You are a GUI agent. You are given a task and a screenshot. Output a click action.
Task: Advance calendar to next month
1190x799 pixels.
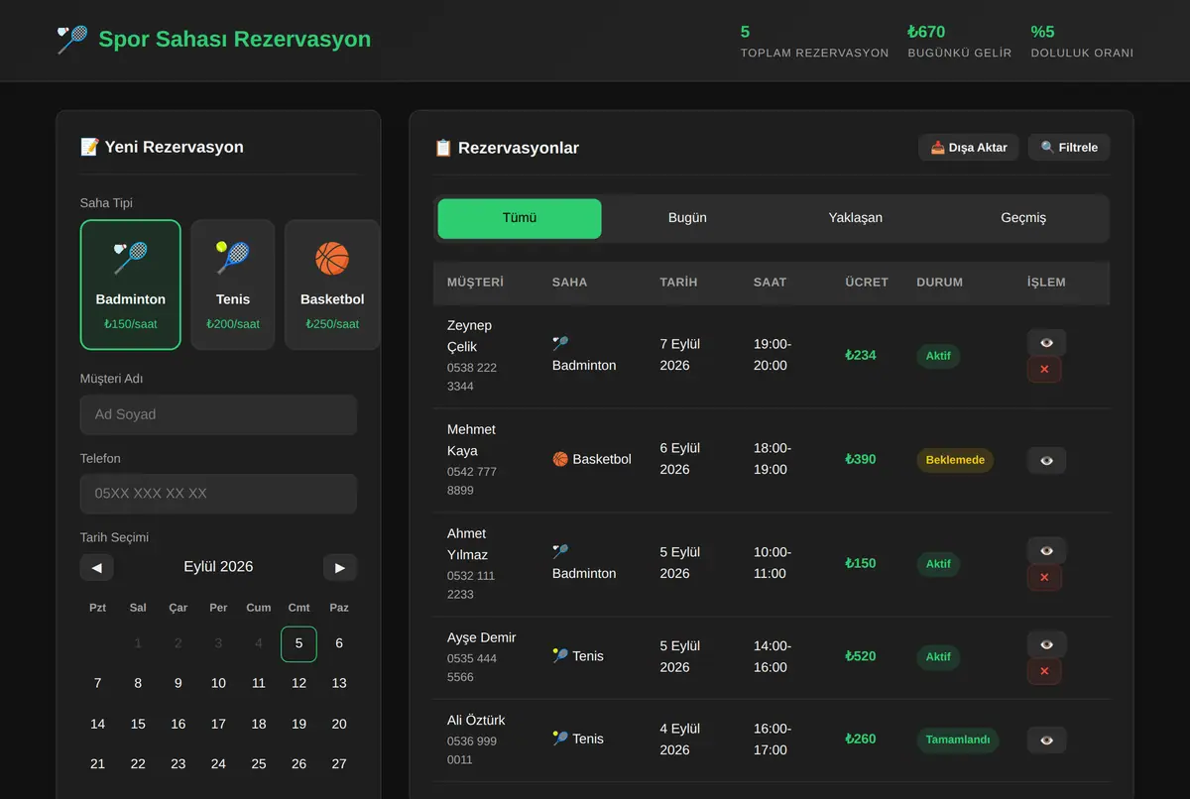pos(340,567)
